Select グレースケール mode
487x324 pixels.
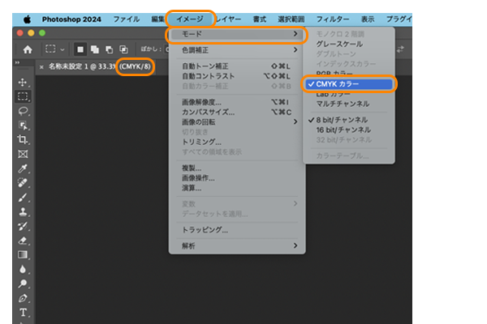coord(349,45)
